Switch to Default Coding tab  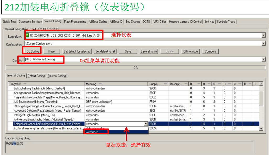(x=36, y=76)
